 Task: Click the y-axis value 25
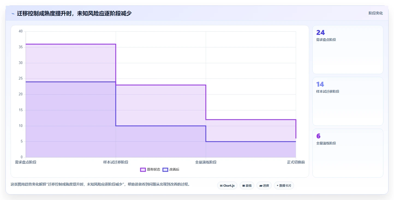click(21, 78)
